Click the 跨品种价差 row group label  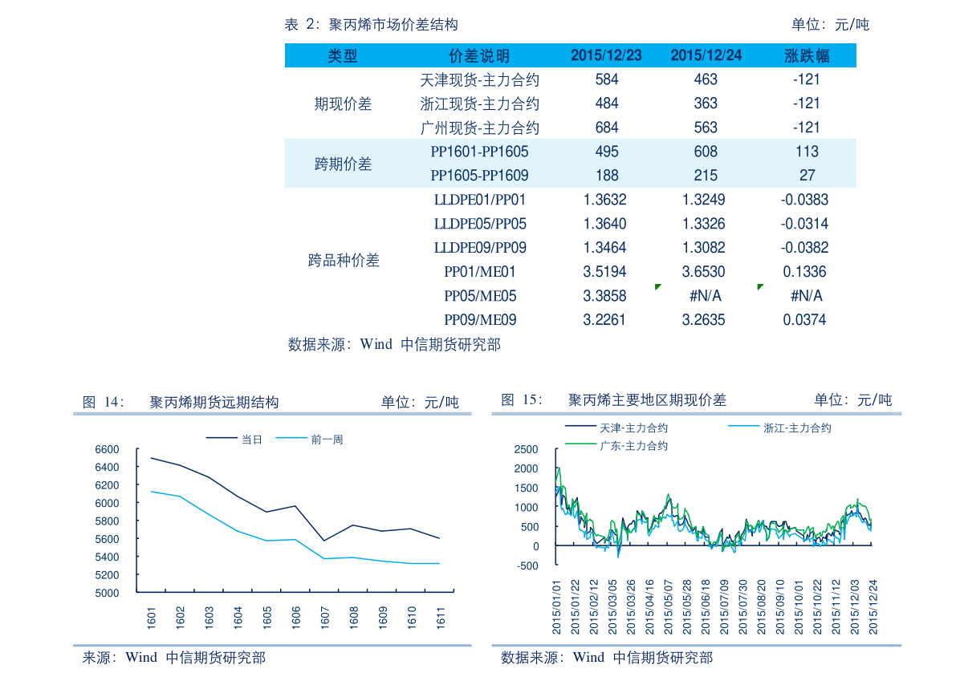coord(343,261)
